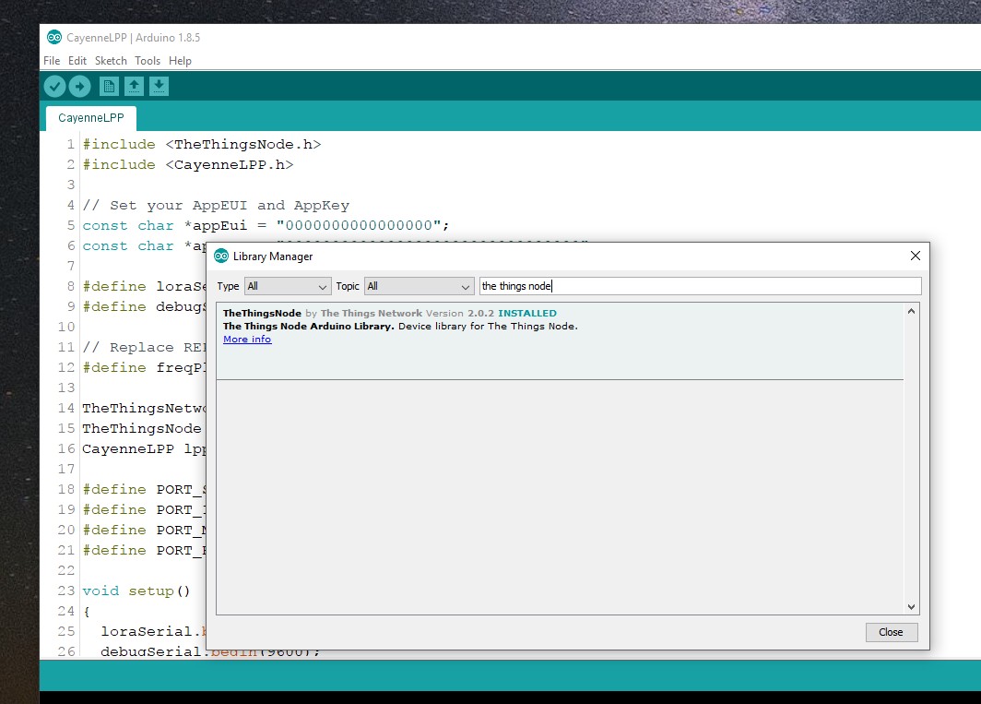Click the Close button in Library Manager
The height and width of the screenshot is (704, 981).
point(892,632)
